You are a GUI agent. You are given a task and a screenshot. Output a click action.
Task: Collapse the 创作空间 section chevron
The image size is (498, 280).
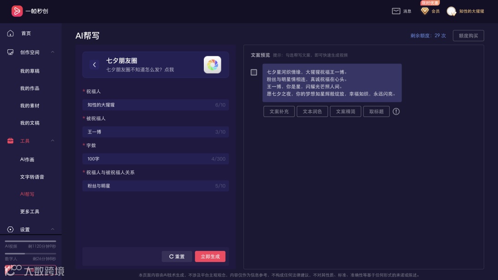[53, 52]
